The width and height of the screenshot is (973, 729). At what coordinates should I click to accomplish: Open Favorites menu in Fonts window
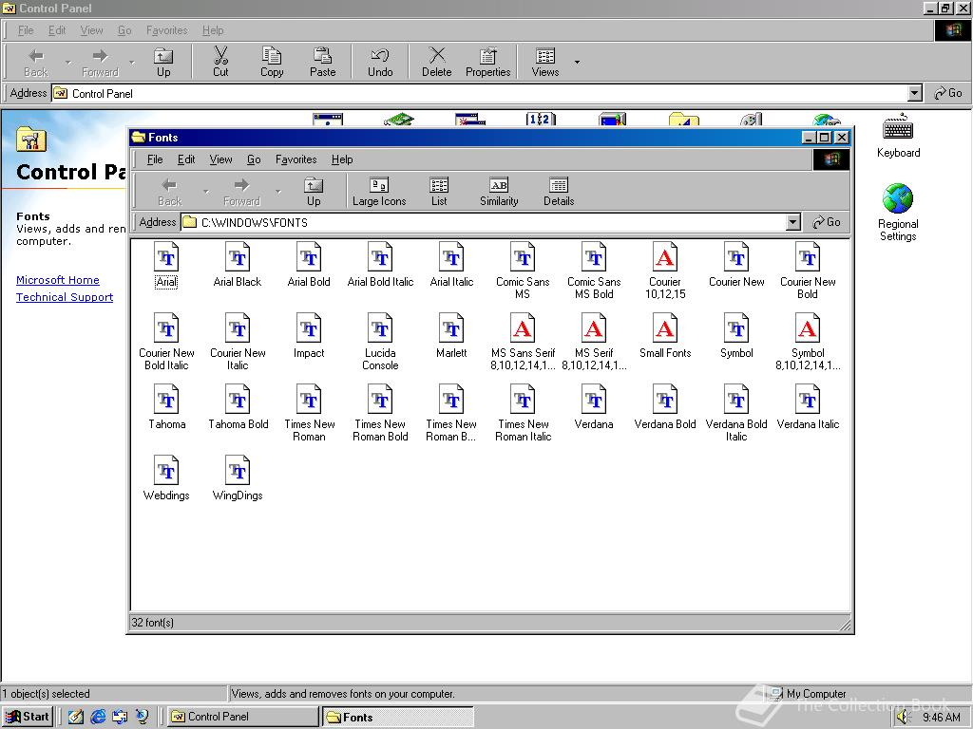pyautogui.click(x=296, y=159)
